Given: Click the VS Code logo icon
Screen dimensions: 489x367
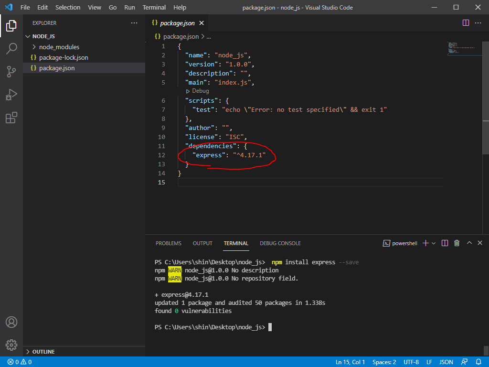Looking at the screenshot, I should pos(9,7).
